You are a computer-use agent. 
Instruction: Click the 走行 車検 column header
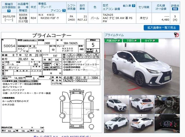tap(82, 7)
